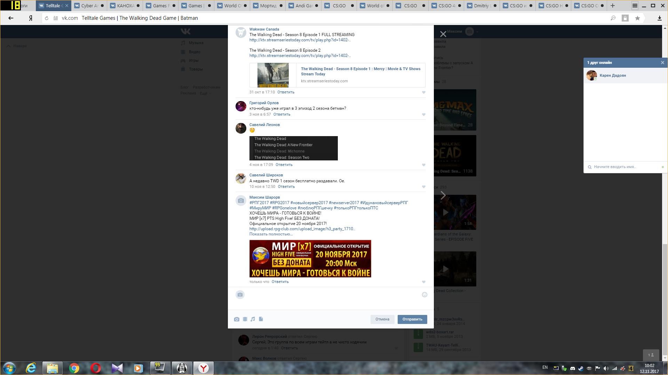
Task: Bookmark the page with star icon
Action: coord(637,18)
